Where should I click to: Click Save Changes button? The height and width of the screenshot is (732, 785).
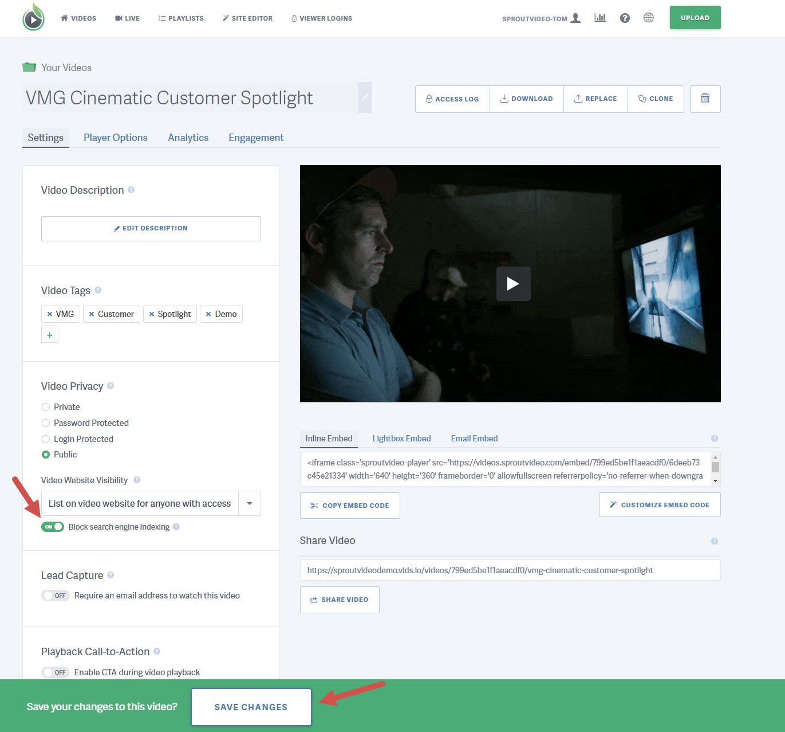coord(251,707)
